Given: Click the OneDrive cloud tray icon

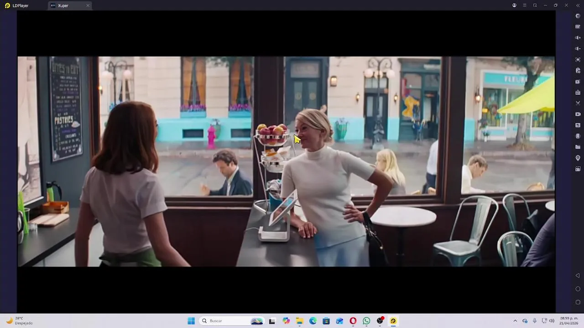Looking at the screenshot, I should (x=525, y=321).
